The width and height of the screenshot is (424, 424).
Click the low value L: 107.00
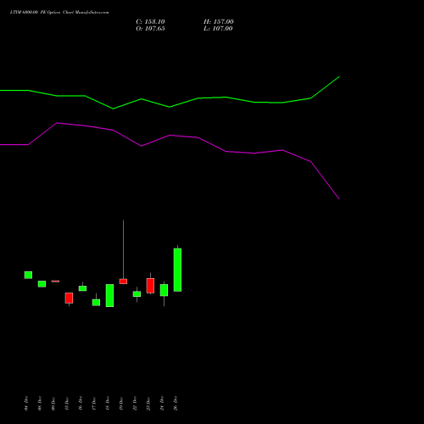point(218,29)
